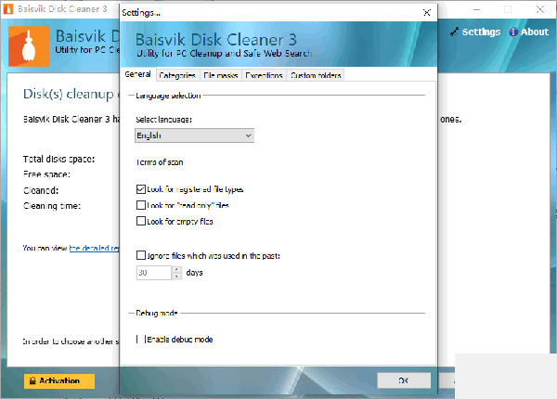Open the Select language dropdown

194,135
